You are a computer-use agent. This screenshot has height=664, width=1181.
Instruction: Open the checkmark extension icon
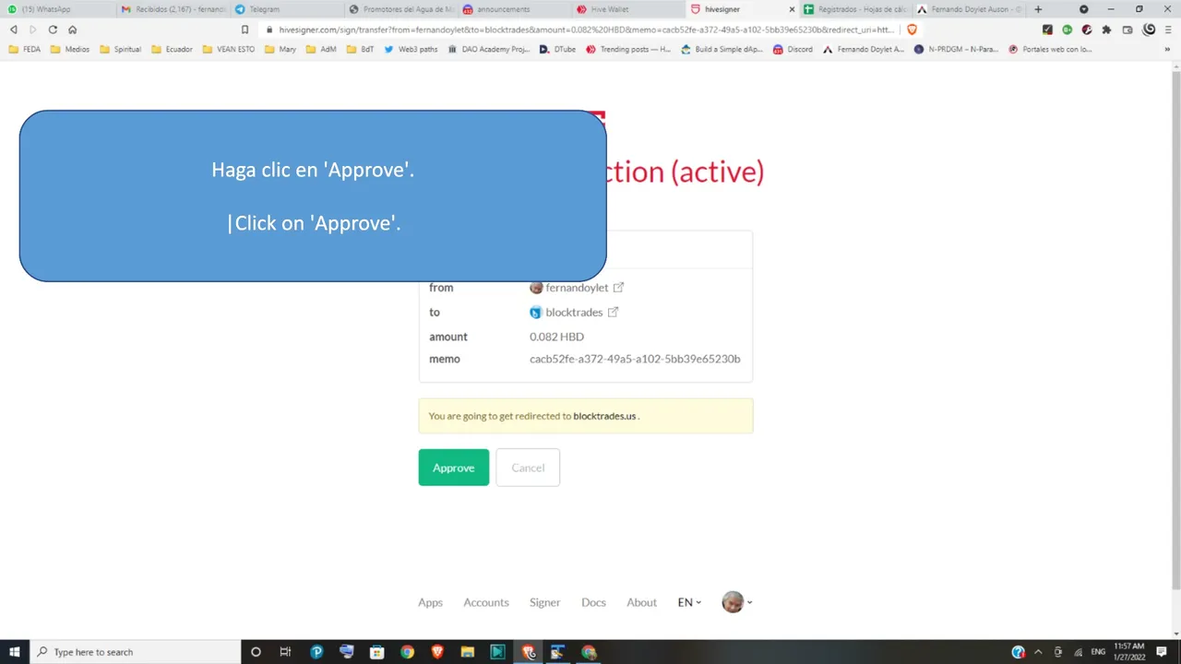pos(1046,30)
